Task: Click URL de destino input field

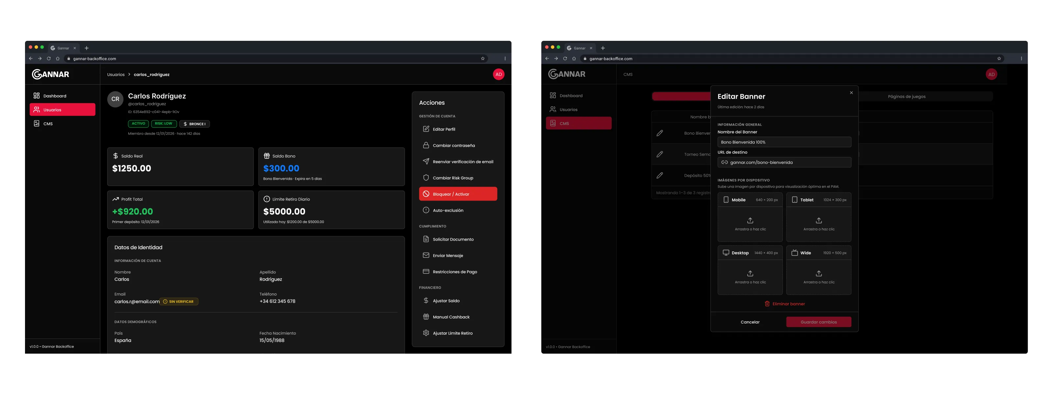Action: click(x=784, y=162)
